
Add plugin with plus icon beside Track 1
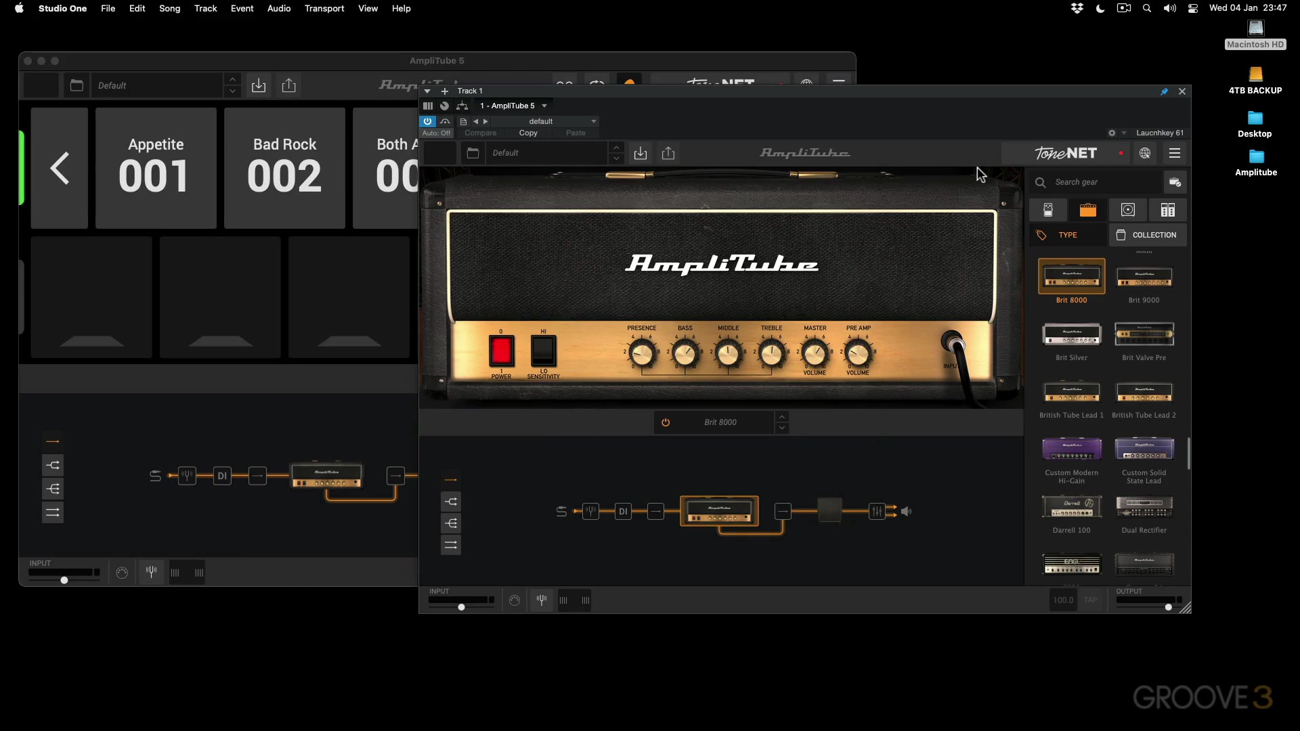(x=445, y=91)
